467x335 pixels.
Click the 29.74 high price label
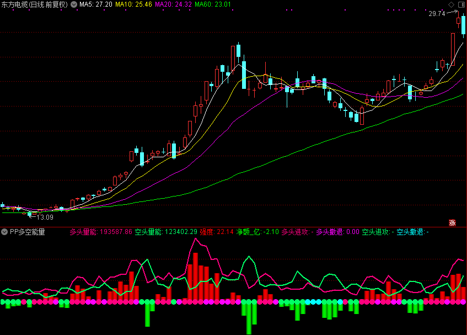437,14
